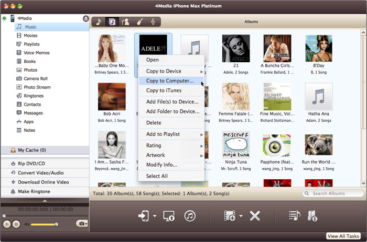Switch to the Genres guitar icon
The height and width of the screenshot is (242, 367).
139,22
